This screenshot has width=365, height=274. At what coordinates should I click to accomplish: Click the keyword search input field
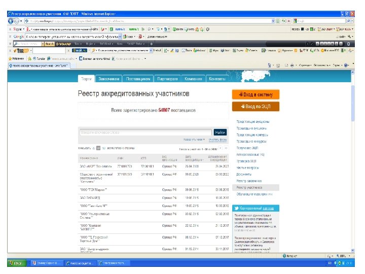click(x=145, y=132)
